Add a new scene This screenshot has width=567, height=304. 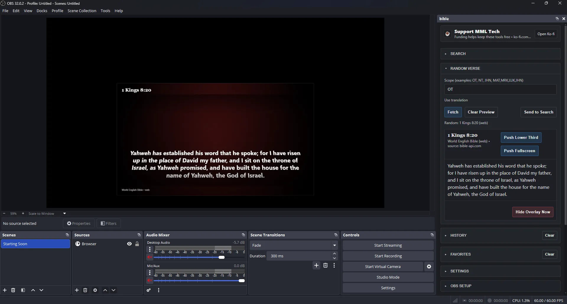coord(5,290)
